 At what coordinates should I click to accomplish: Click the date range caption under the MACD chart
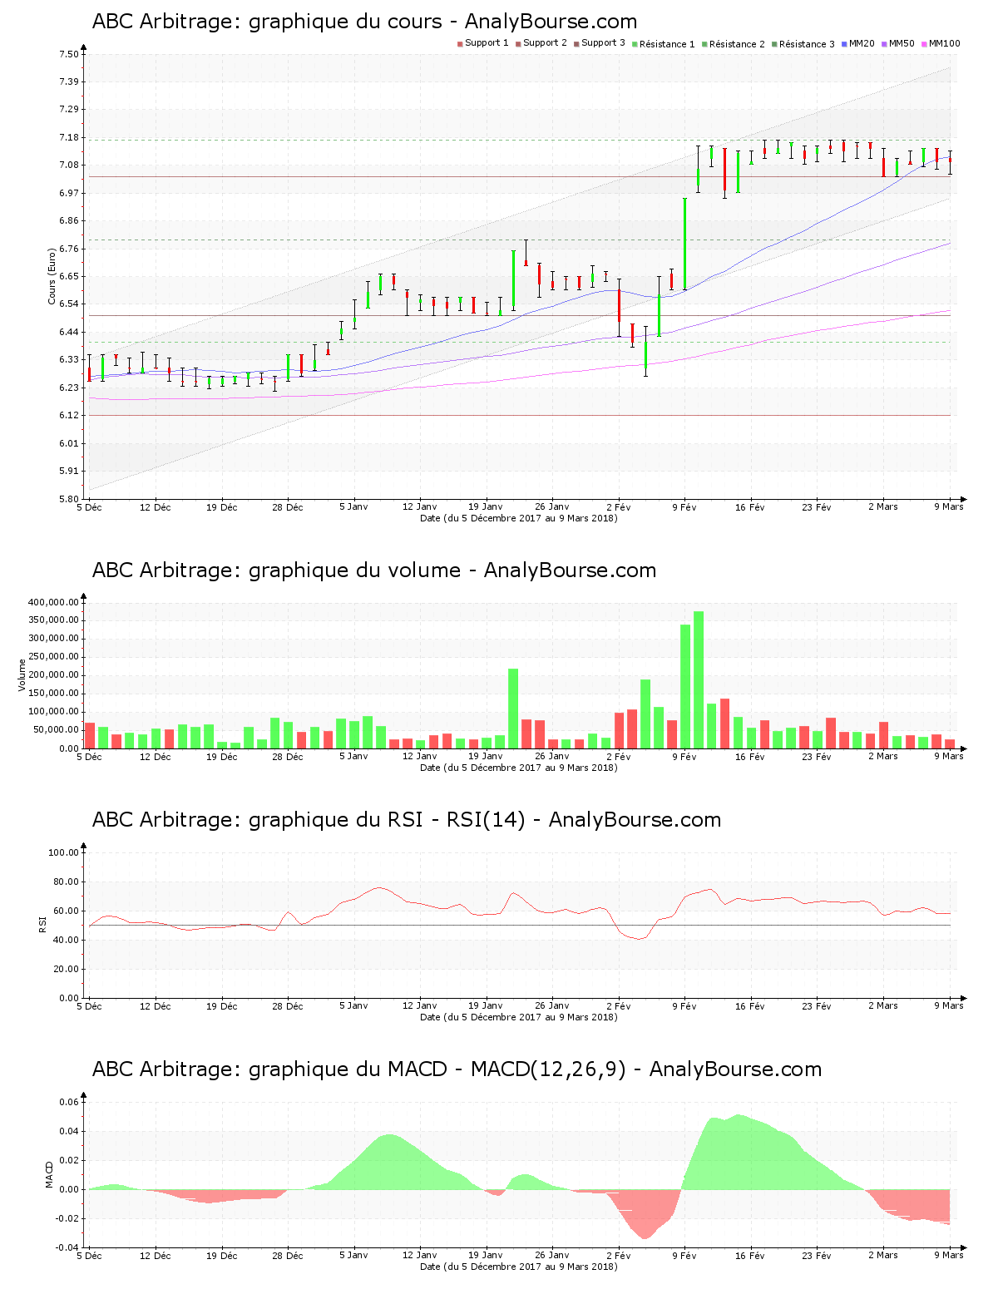519,1267
